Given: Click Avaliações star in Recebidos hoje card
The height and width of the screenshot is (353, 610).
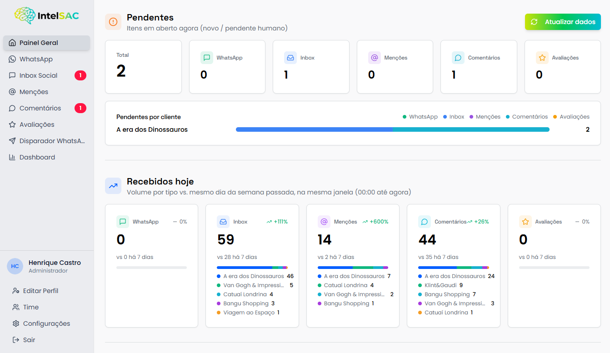Looking at the screenshot, I should click(x=525, y=222).
